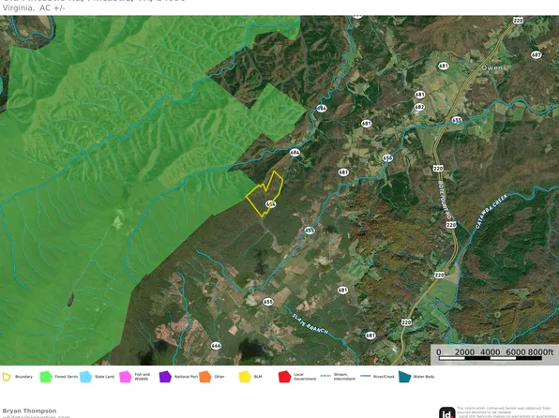Click the 'Virginia, AC +/-' subtitle text
Screen dimensions: 559x418
(34, 8)
